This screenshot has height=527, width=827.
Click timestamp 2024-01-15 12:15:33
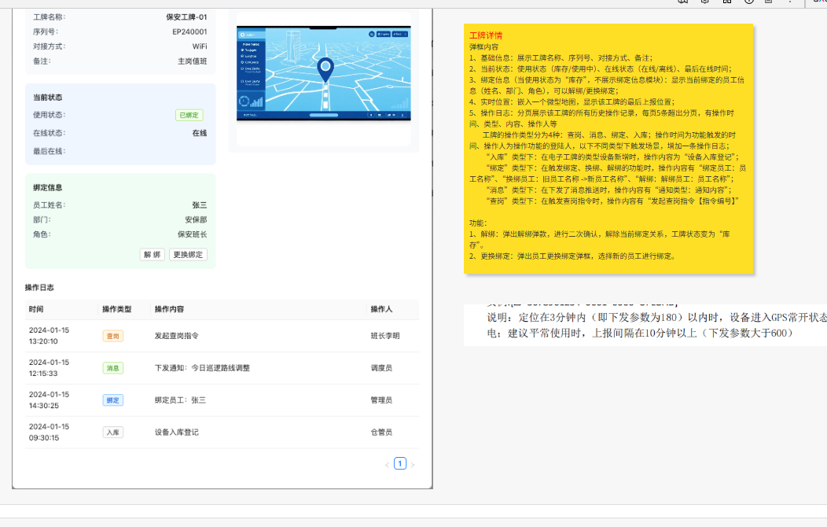pyautogui.click(x=49, y=367)
